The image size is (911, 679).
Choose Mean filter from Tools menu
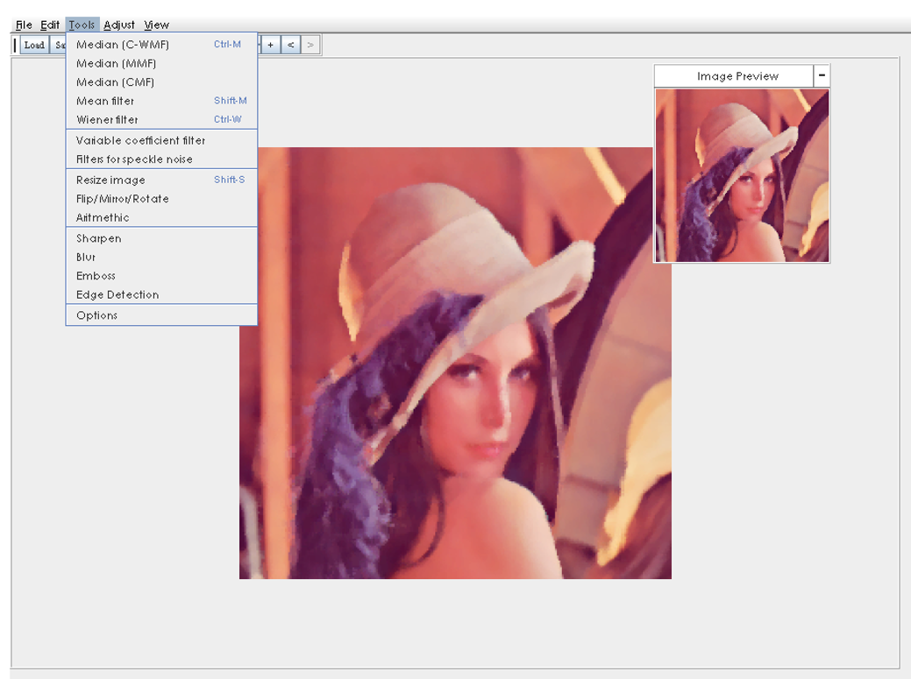coord(161,101)
